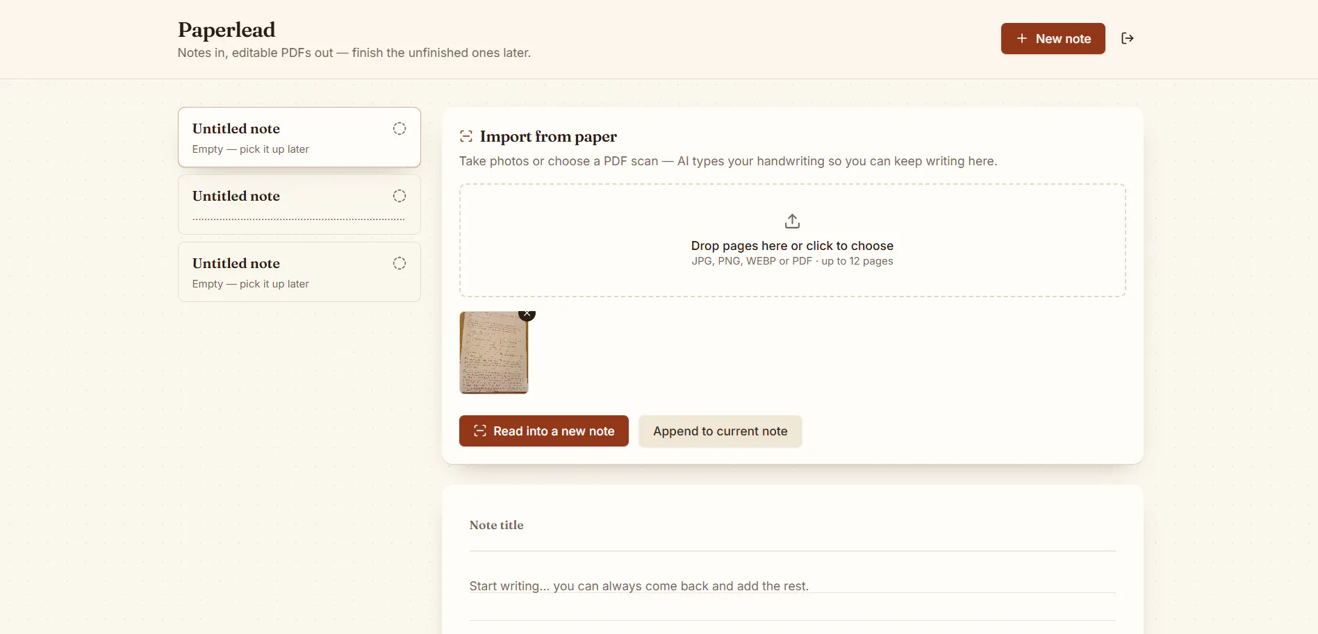The image size is (1318, 634).
Task: Open the third Untitled note card
Action: pos(299,272)
